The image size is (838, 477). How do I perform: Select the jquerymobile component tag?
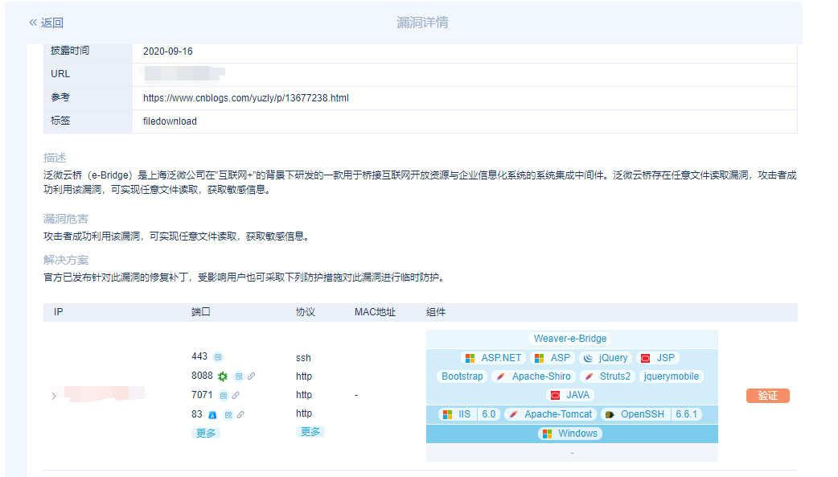point(672,376)
